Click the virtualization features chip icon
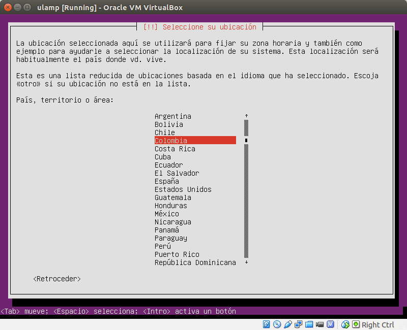Image resolution: width=407 pixels, height=330 pixels. click(x=330, y=324)
